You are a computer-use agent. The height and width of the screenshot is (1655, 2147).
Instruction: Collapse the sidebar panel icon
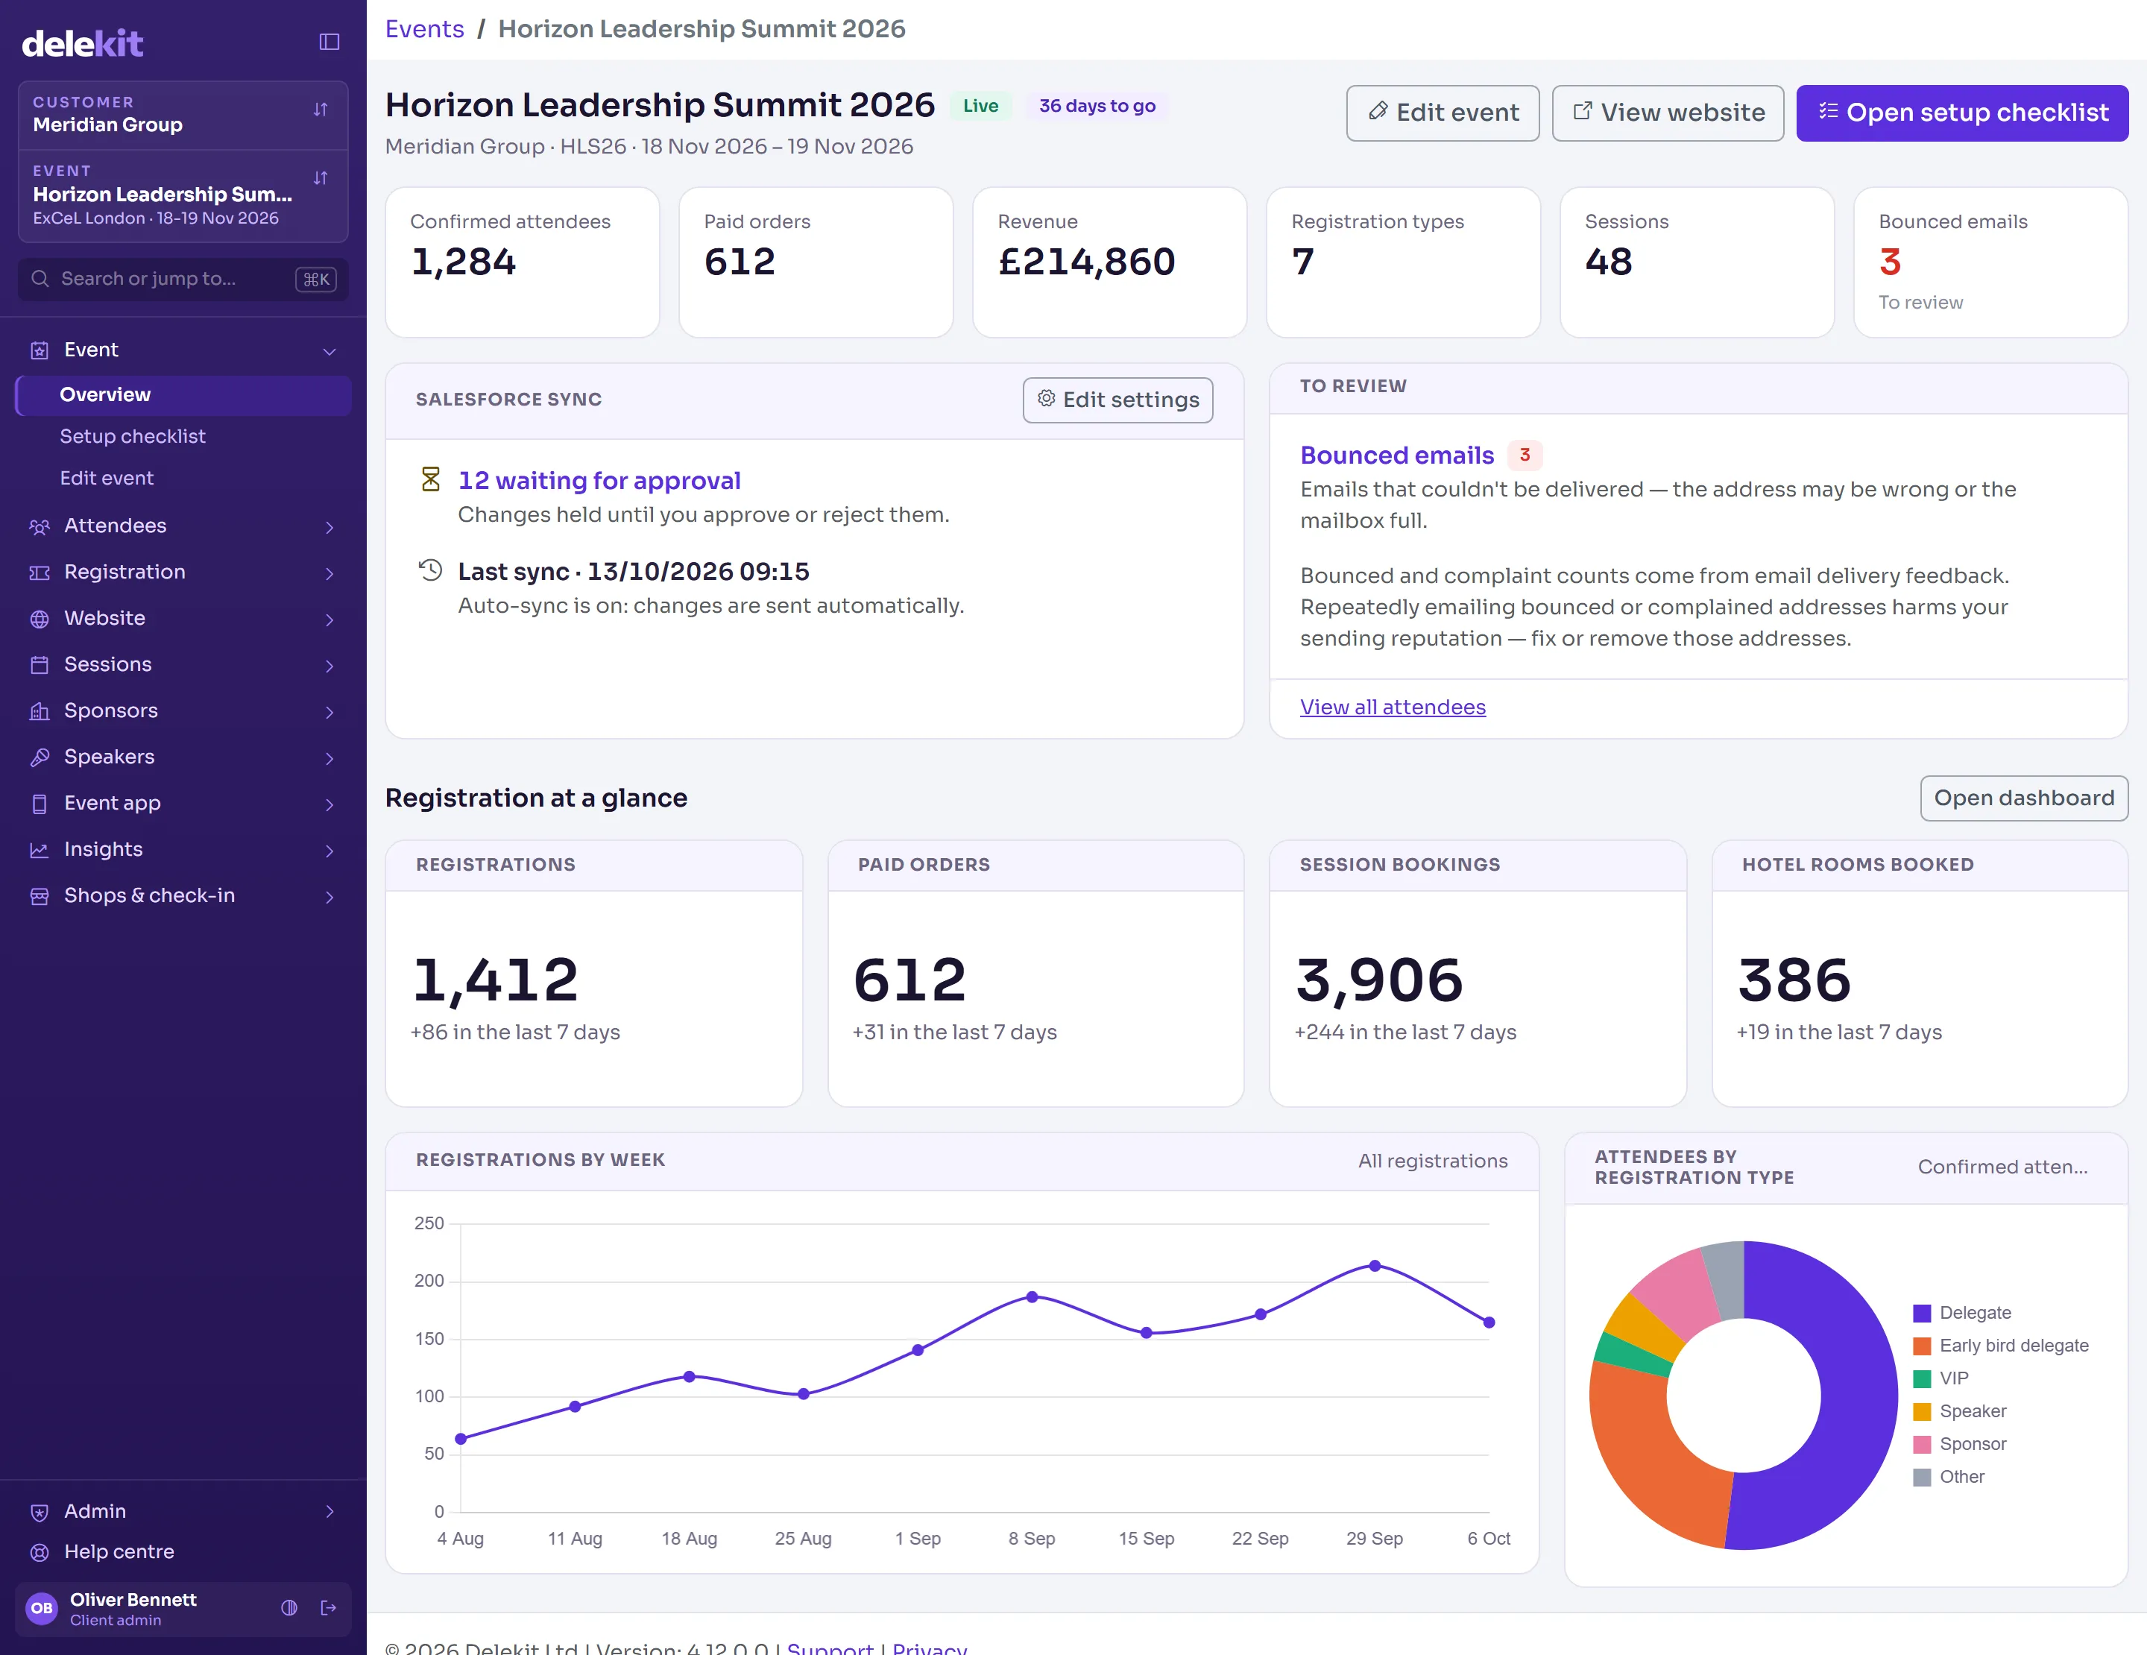point(330,42)
